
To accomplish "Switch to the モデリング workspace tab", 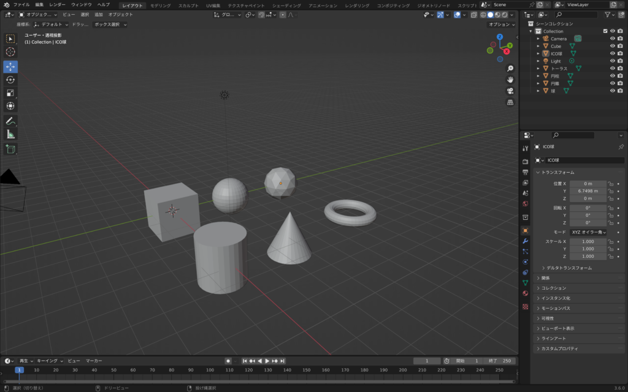I will tap(161, 5).
